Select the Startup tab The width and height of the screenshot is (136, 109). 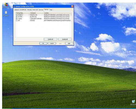pyautogui.click(x=47, y=10)
